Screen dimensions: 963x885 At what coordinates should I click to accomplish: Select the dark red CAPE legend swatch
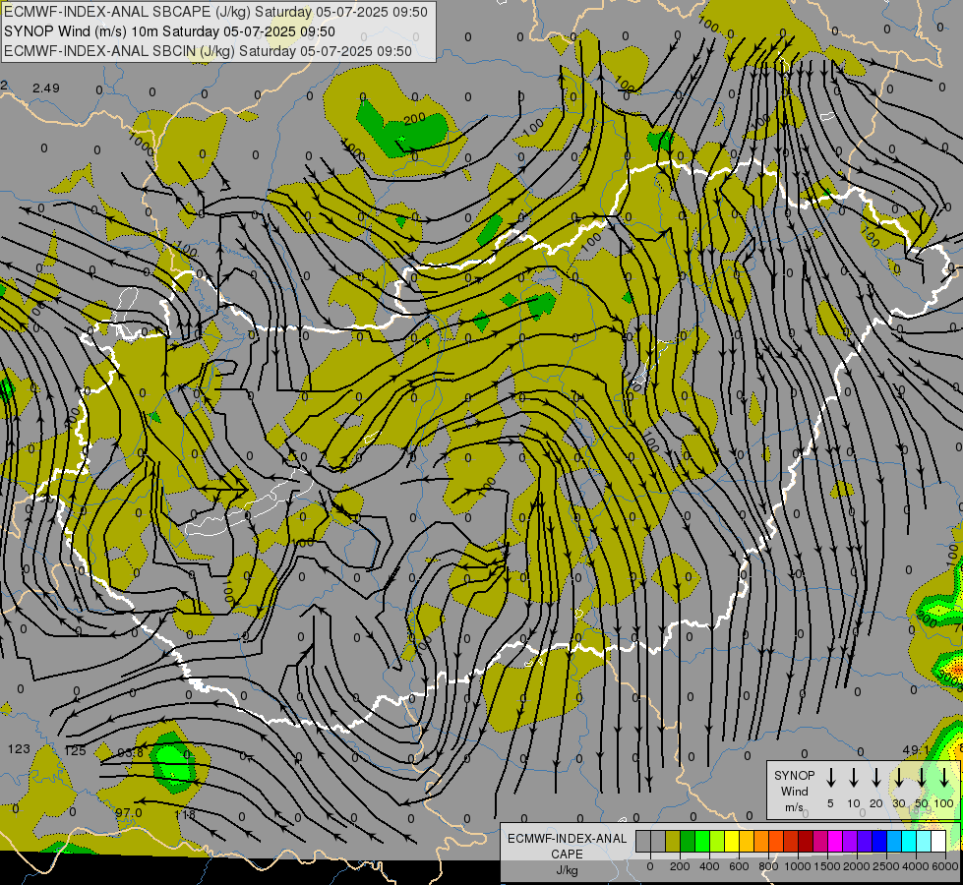(806, 841)
